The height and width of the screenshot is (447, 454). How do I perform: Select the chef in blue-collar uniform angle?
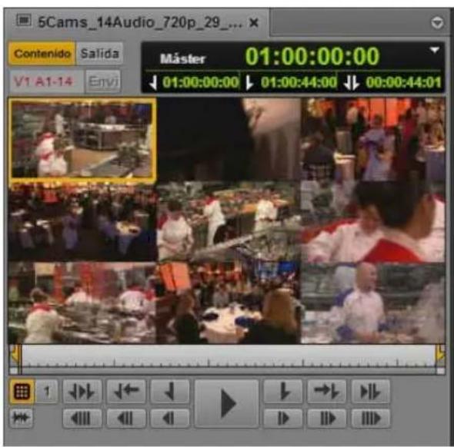(x=373, y=303)
